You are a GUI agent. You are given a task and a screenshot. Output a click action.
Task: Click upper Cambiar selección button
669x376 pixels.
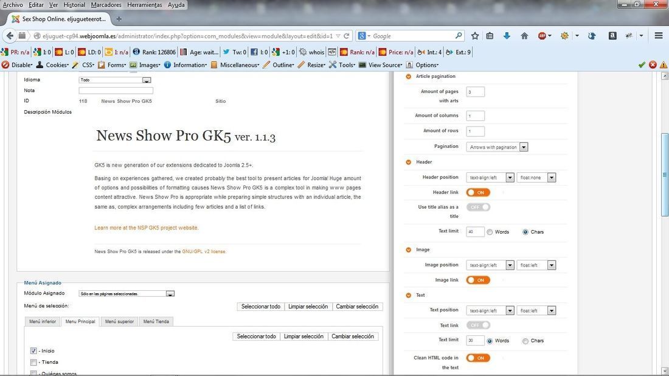pos(357,307)
